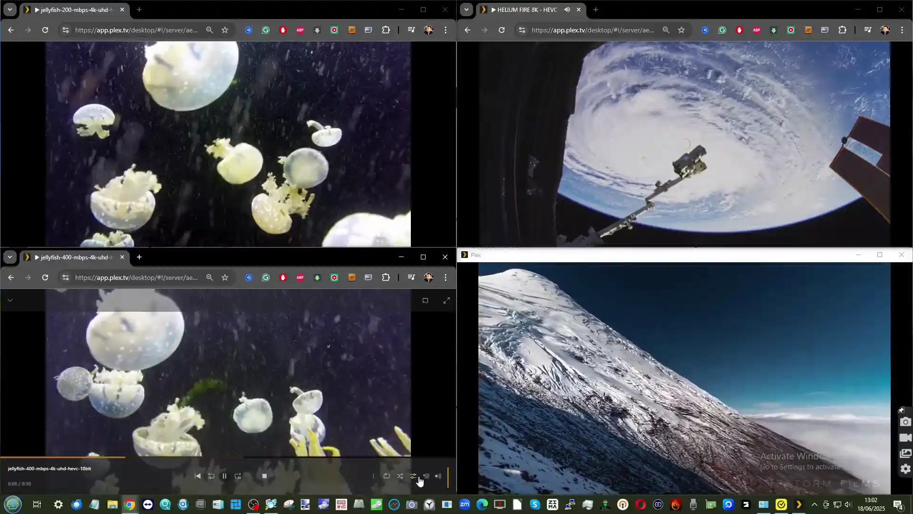
Task: Start recording with video camera overlay icon
Action: pos(905,438)
